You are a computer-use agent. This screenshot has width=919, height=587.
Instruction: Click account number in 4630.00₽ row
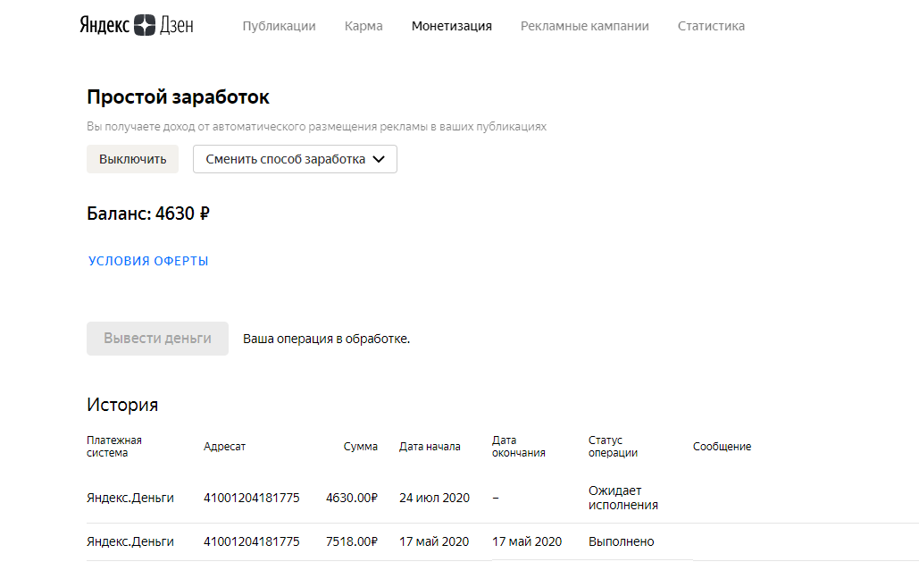pos(252,498)
